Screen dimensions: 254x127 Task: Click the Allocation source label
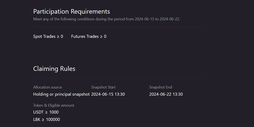coord(47,87)
